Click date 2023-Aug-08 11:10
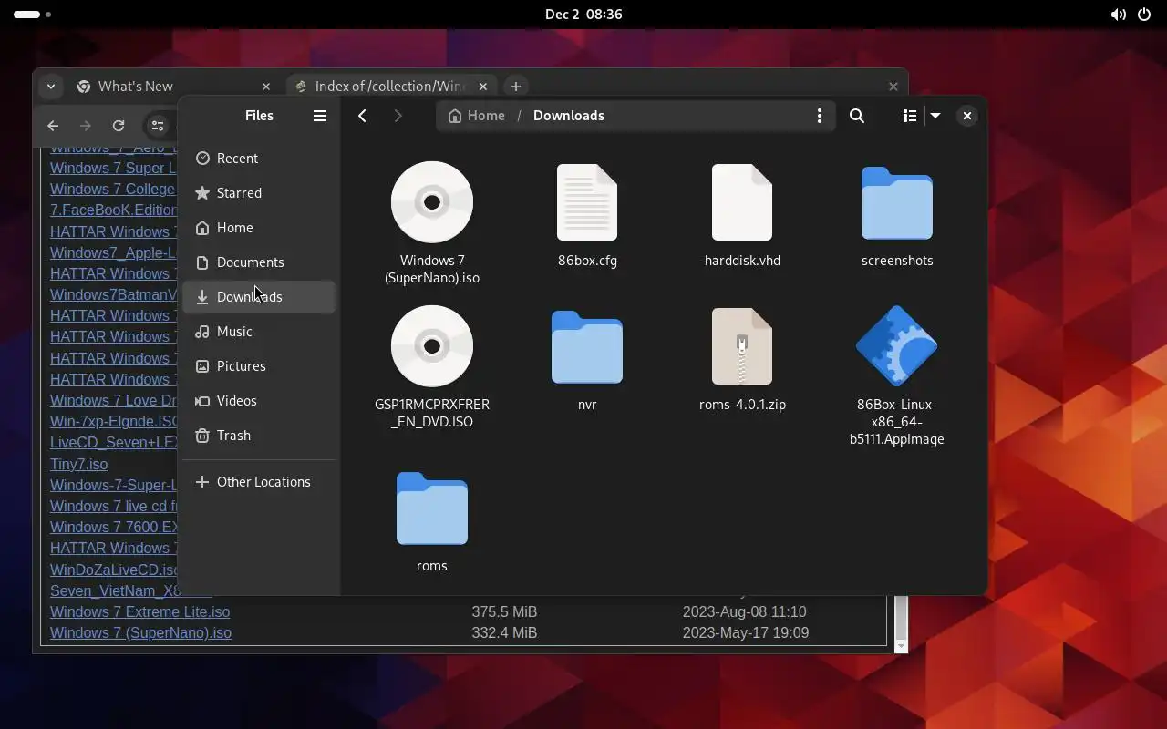The image size is (1167, 729). [x=745, y=611]
